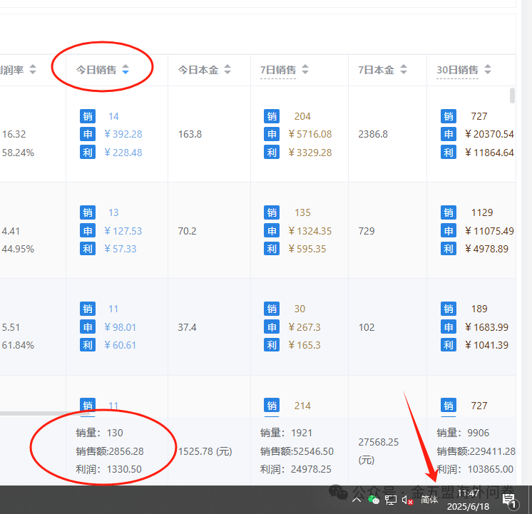Click the summary text 销售额:2856.28

(110, 451)
